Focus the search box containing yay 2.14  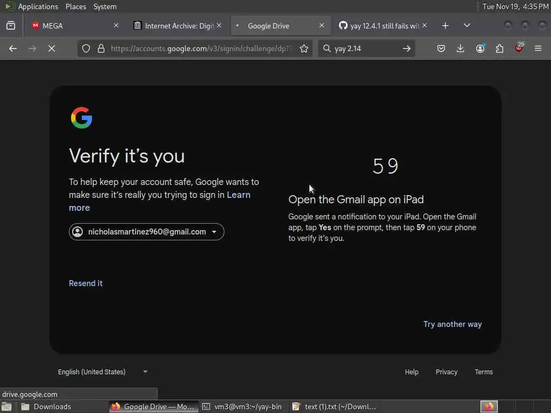coord(365,48)
